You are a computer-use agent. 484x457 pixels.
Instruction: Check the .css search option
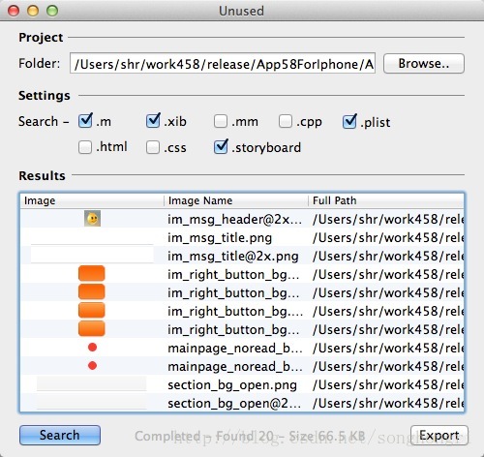153,147
